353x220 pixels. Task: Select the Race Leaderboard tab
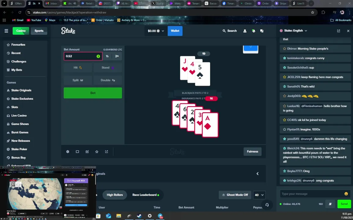[145, 195]
